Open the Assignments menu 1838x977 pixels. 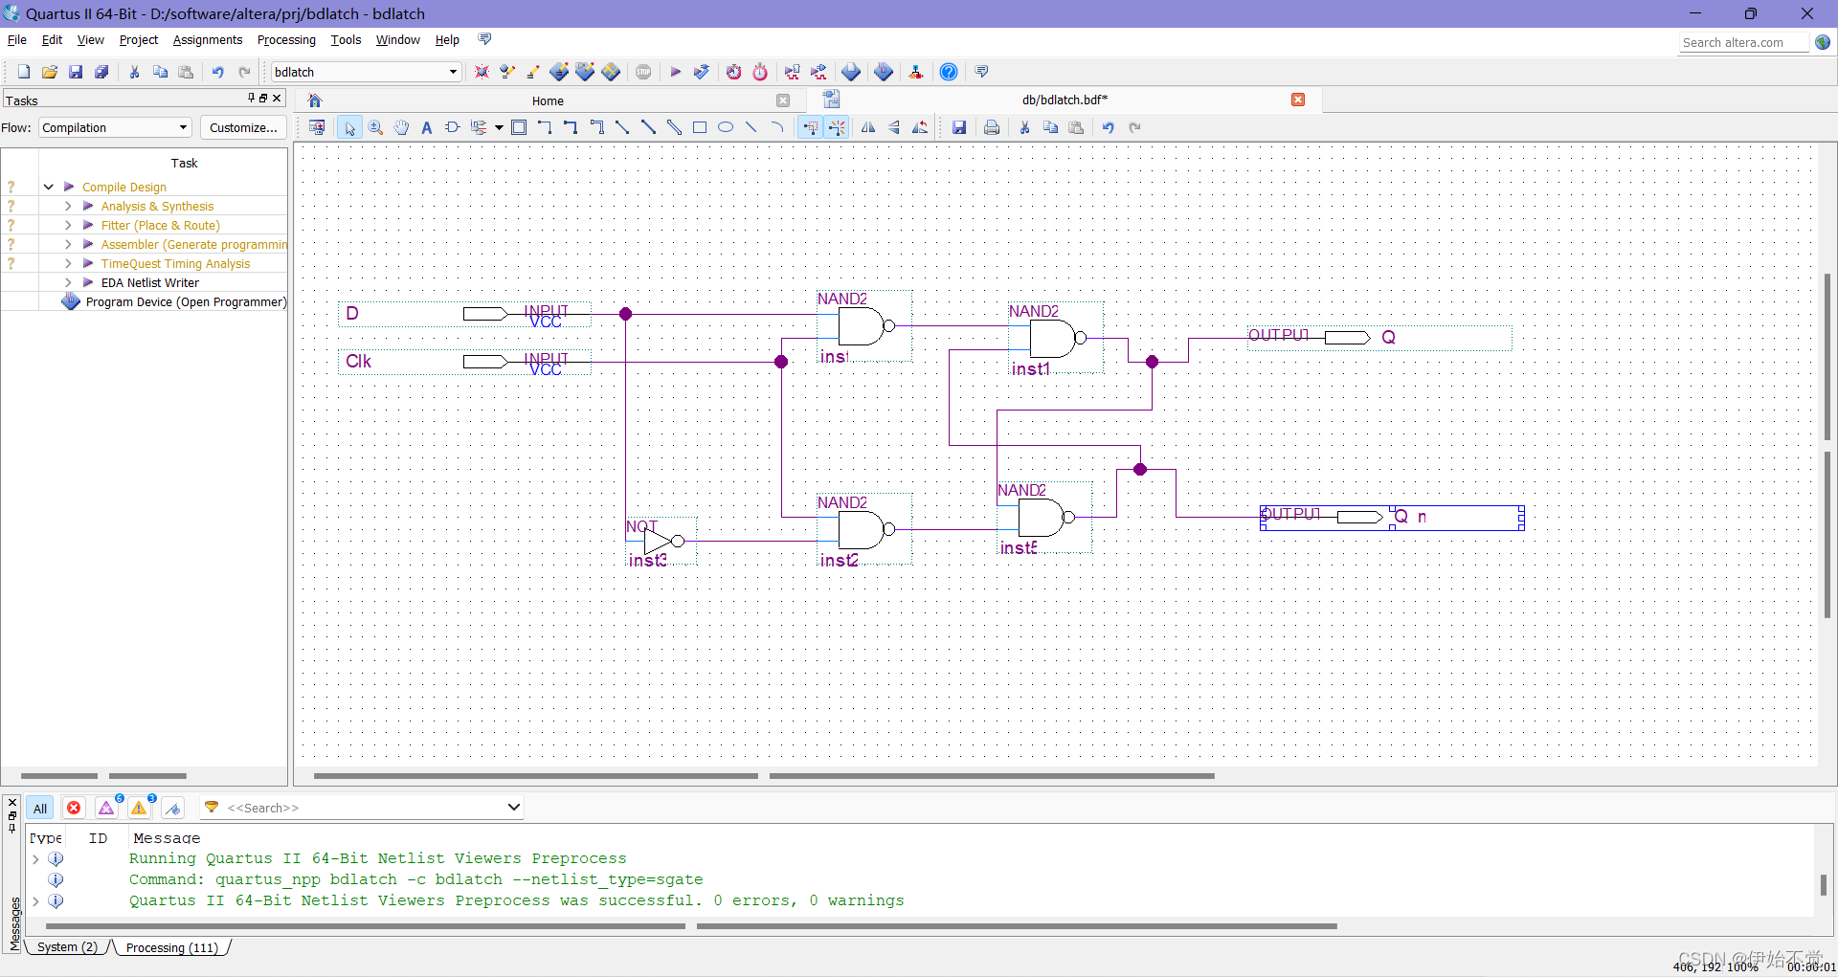tap(208, 40)
